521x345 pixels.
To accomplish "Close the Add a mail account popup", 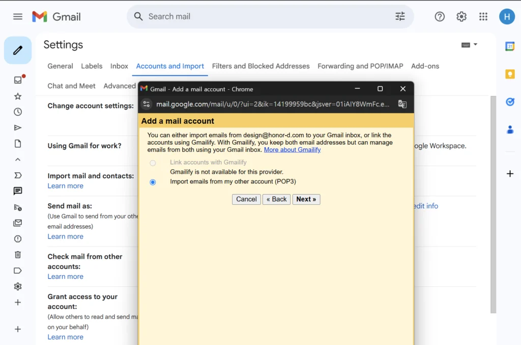I will click(403, 89).
